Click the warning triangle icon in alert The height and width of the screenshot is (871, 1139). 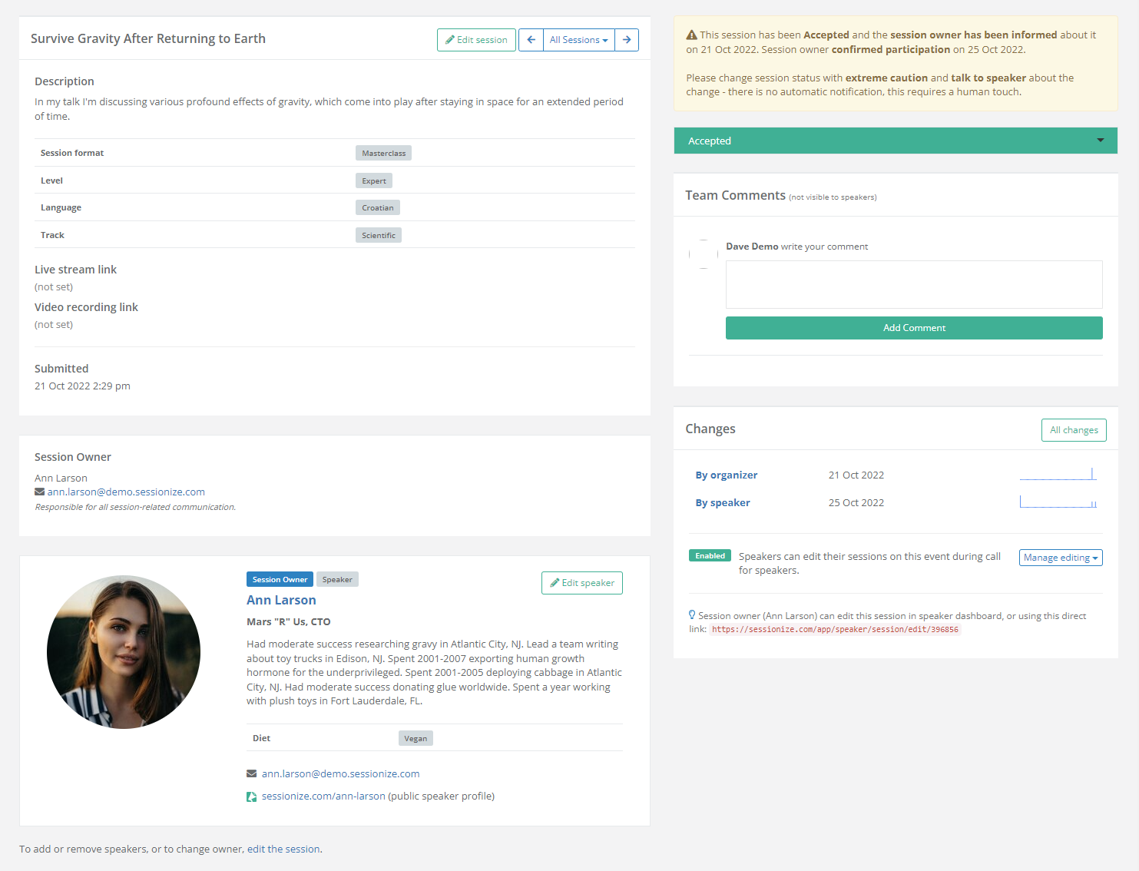(x=691, y=35)
